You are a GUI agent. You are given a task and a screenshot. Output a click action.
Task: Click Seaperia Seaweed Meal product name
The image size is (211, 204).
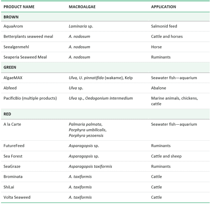[25, 57]
